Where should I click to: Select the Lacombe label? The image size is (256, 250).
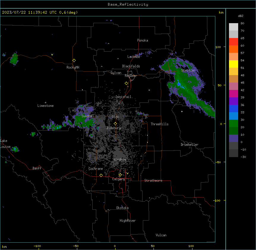(134, 57)
